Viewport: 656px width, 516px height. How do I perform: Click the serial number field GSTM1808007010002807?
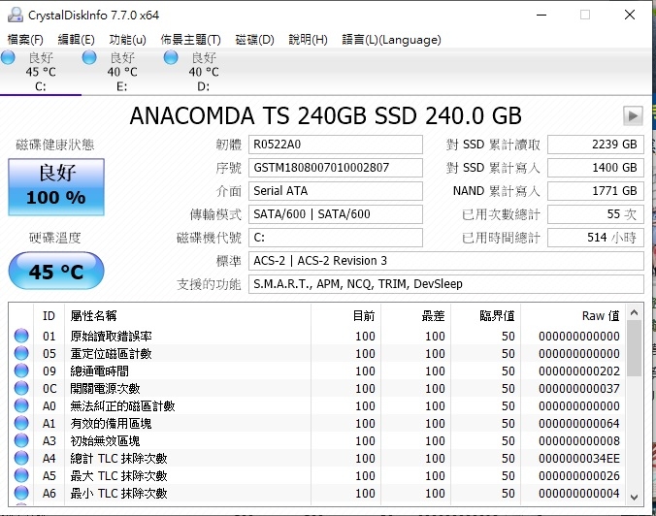click(336, 168)
